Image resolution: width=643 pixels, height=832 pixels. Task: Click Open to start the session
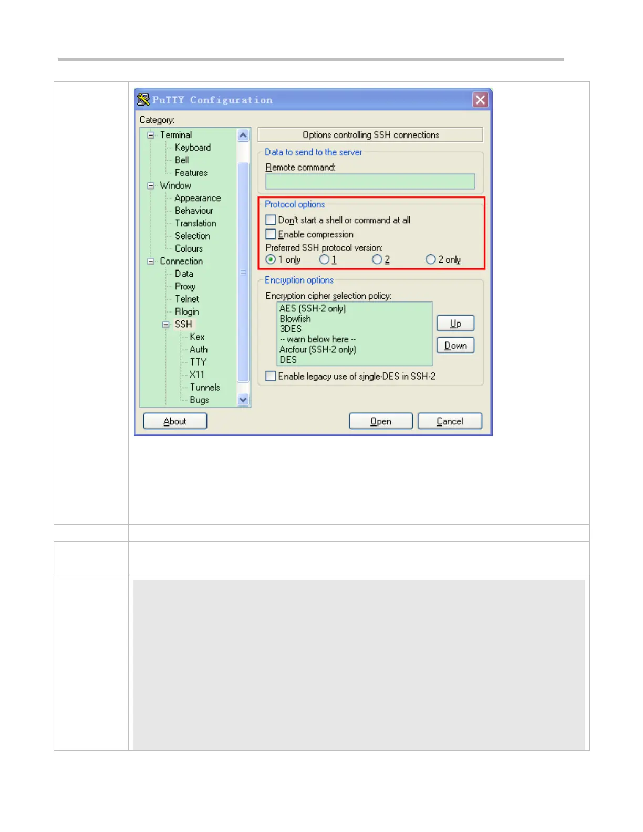point(381,421)
